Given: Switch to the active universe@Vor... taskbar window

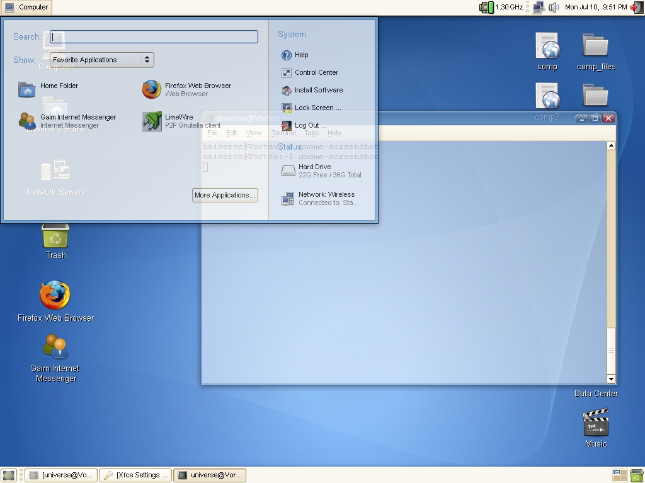Looking at the screenshot, I should pyautogui.click(x=210, y=475).
